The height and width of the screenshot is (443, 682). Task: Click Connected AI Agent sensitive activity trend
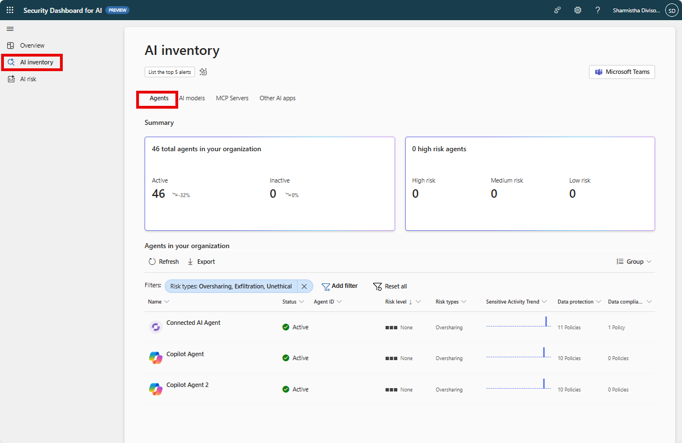[518, 323]
